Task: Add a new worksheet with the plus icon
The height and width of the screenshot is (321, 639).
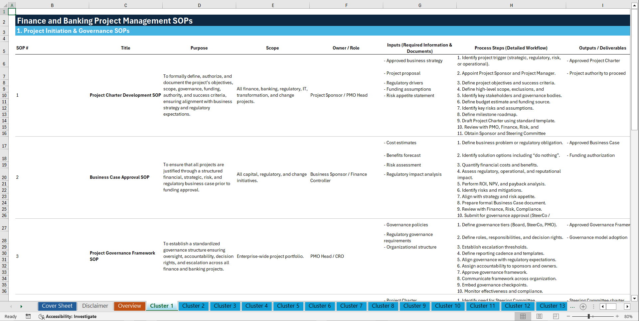Action: click(x=583, y=306)
